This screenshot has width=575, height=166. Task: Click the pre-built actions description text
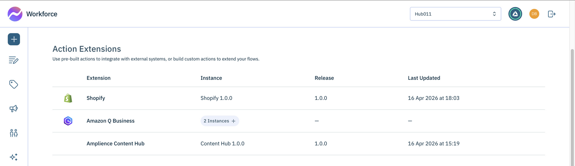click(x=156, y=59)
